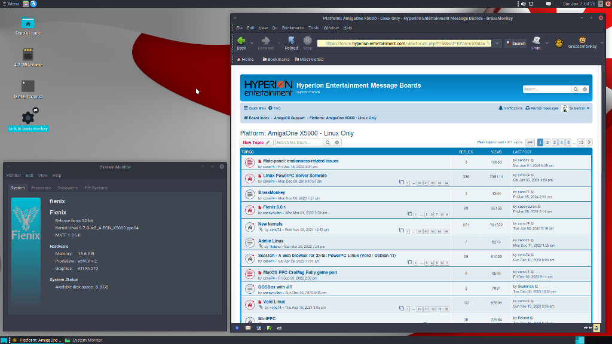The height and width of the screenshot is (344, 612).
Task: Open the Monitor menu in System Monitor
Action: tap(13, 176)
